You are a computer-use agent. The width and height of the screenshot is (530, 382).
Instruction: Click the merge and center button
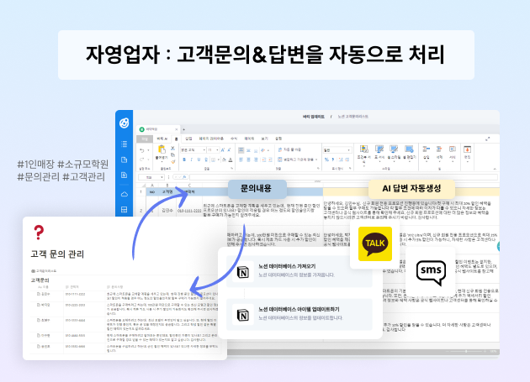[x=296, y=160]
